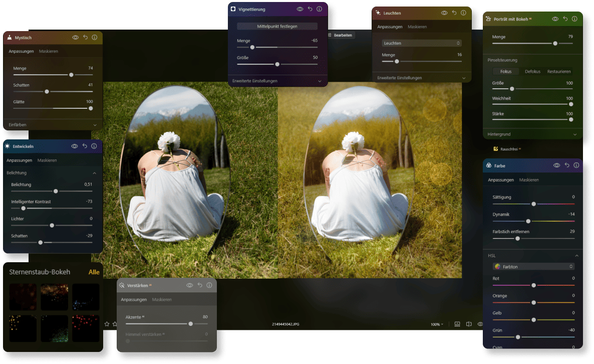Open info for the Vignettierung tool
Image resolution: width=594 pixels, height=364 pixels.
pos(319,9)
